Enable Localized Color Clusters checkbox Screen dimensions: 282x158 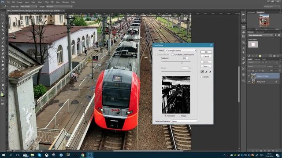click(173, 54)
